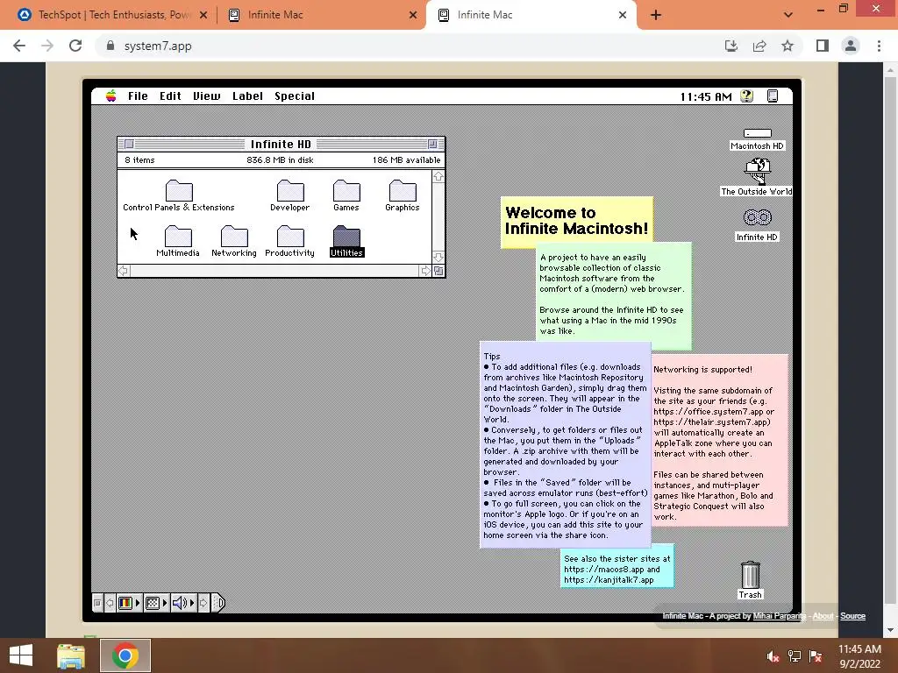The image size is (898, 673).
Task: Click the "836.8 MB in disk" text
Action: coord(280,160)
